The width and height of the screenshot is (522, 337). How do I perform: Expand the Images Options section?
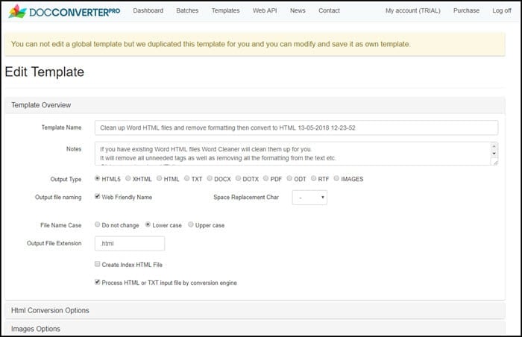click(255, 329)
